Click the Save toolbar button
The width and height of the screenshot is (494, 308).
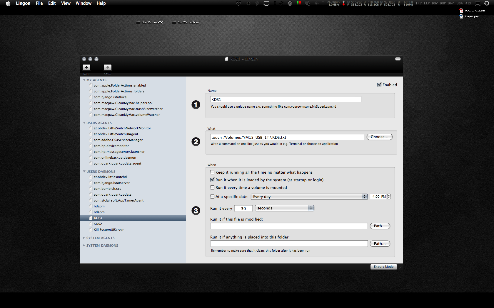[x=108, y=67]
